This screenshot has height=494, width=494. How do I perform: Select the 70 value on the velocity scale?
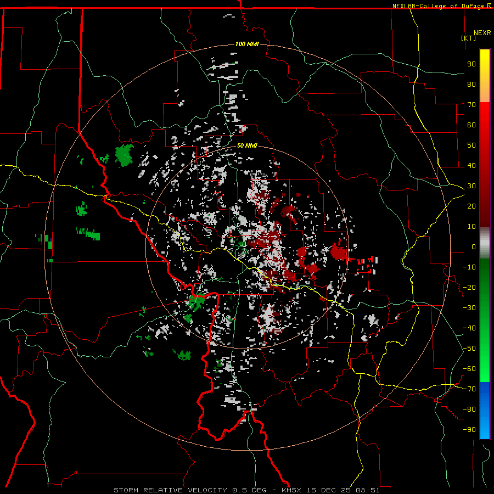[x=471, y=105]
